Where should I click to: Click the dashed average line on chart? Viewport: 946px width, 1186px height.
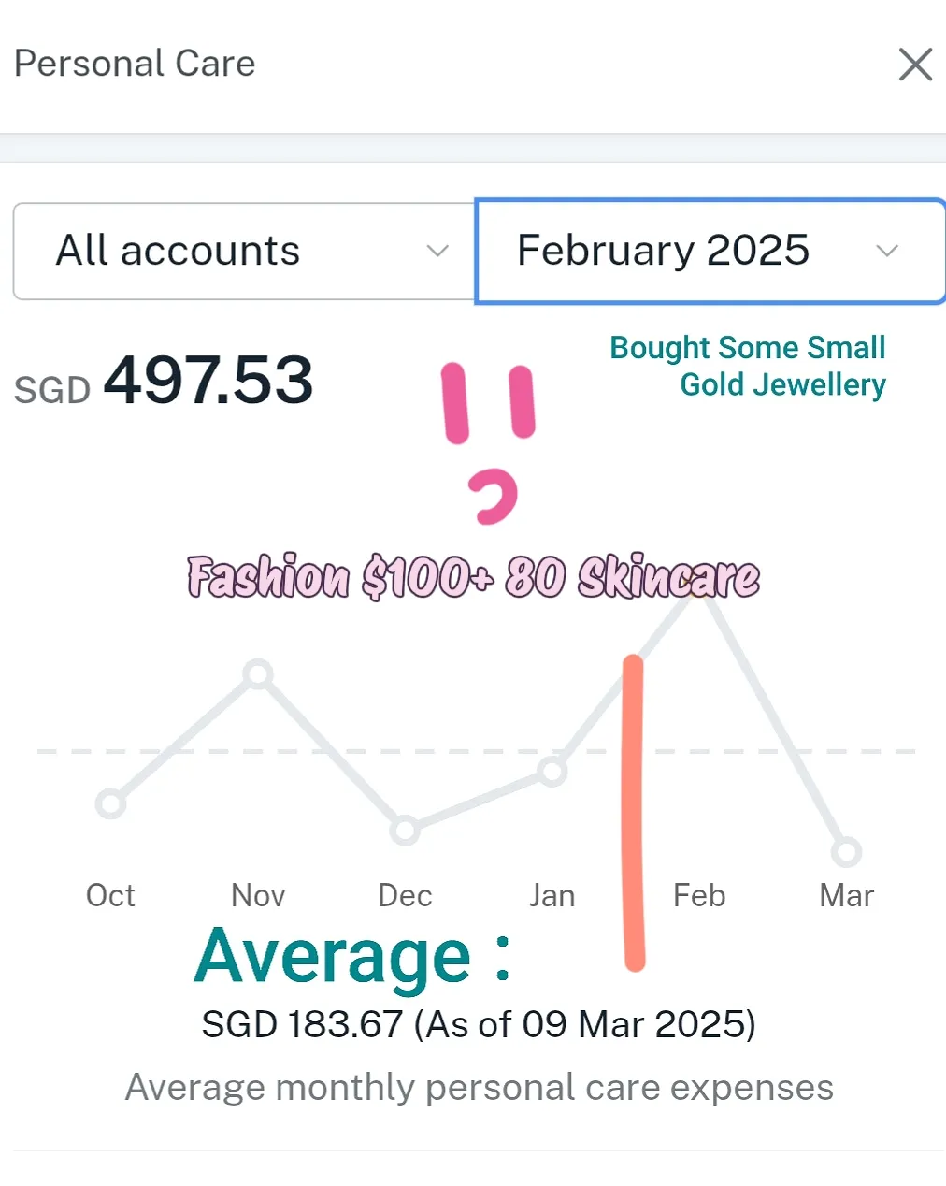coord(477,751)
